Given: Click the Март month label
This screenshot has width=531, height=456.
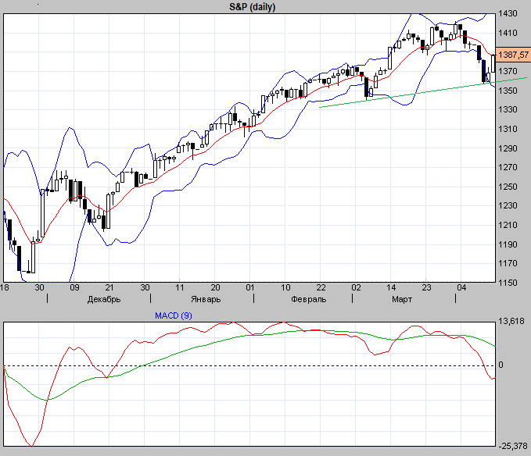Looking at the screenshot, I should pyautogui.click(x=402, y=300).
